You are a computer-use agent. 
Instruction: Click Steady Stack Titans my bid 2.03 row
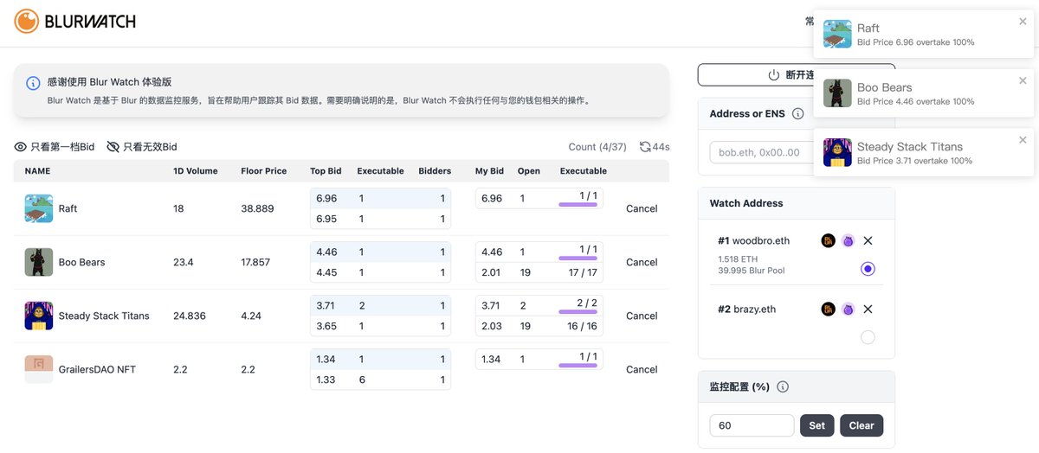point(539,326)
